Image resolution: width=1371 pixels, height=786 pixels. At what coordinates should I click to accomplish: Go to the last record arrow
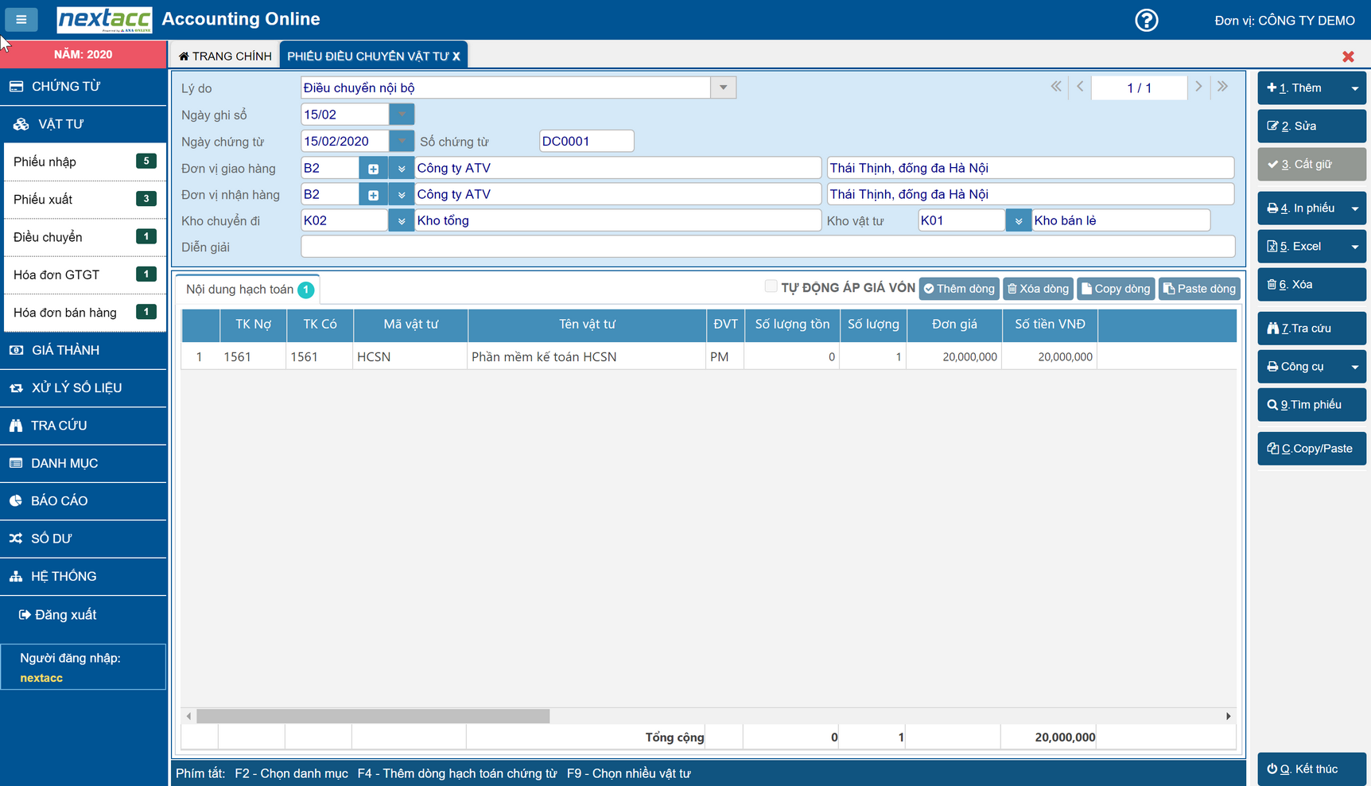click(x=1222, y=87)
